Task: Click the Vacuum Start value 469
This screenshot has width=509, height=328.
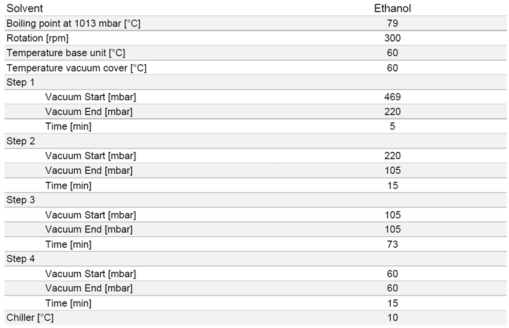Action: tap(392, 97)
